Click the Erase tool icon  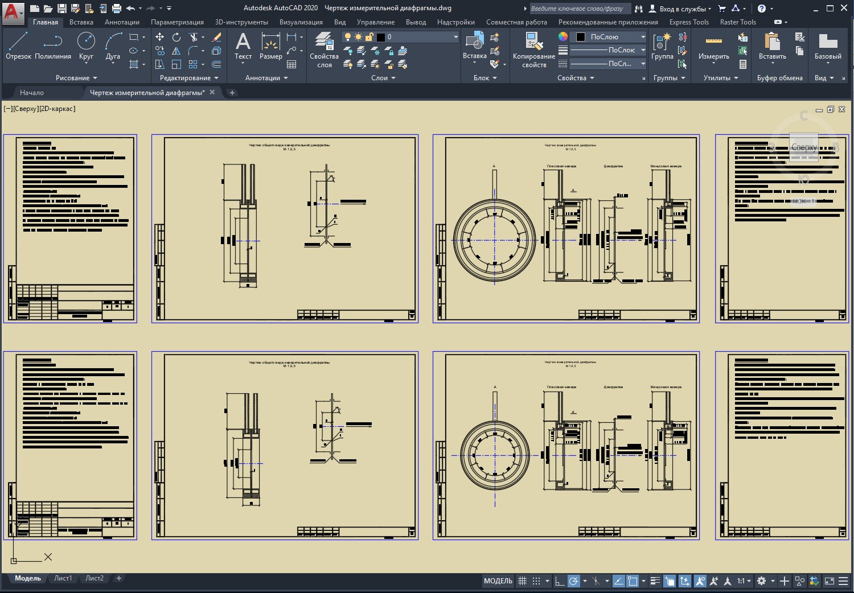[x=216, y=37]
